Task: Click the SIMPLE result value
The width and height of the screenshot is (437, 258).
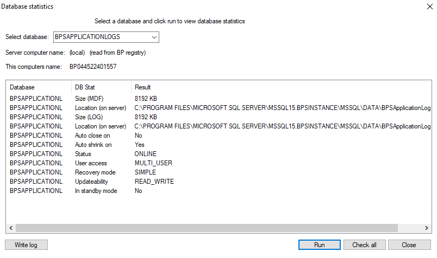Action: [x=145, y=172]
